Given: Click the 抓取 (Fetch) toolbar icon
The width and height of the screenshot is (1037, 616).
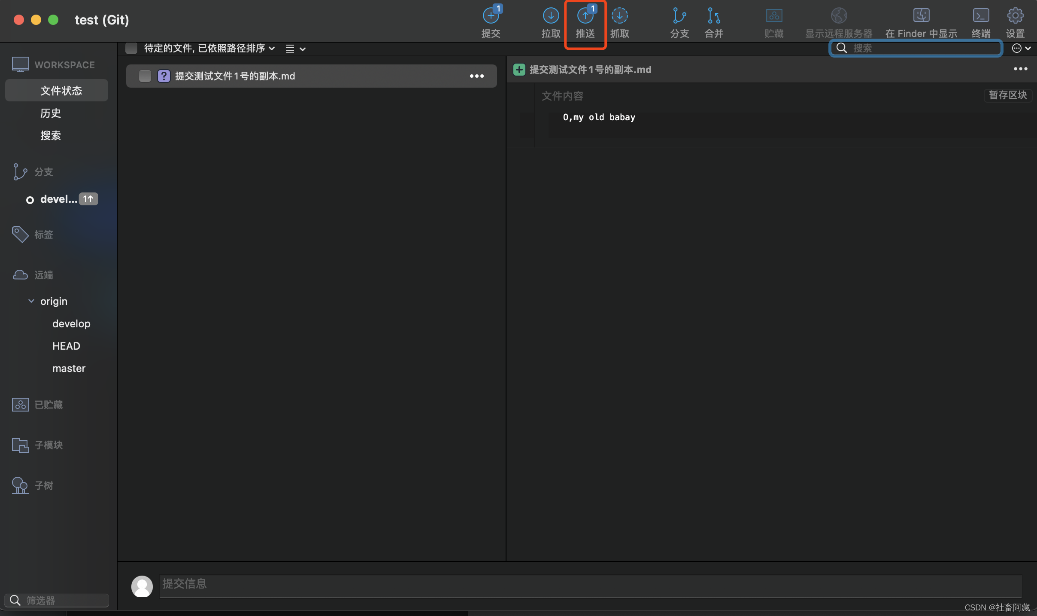Looking at the screenshot, I should (619, 16).
